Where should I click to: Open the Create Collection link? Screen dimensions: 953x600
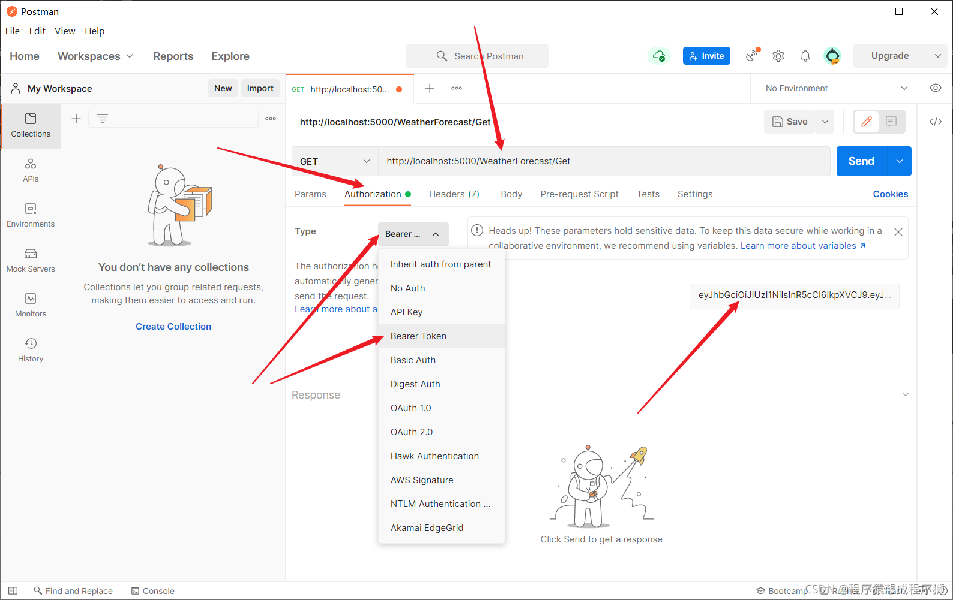click(x=173, y=326)
